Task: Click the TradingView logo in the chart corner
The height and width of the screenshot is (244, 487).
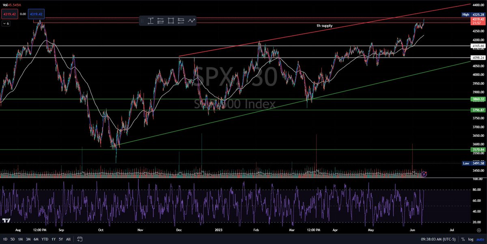Action: (x=6, y=221)
